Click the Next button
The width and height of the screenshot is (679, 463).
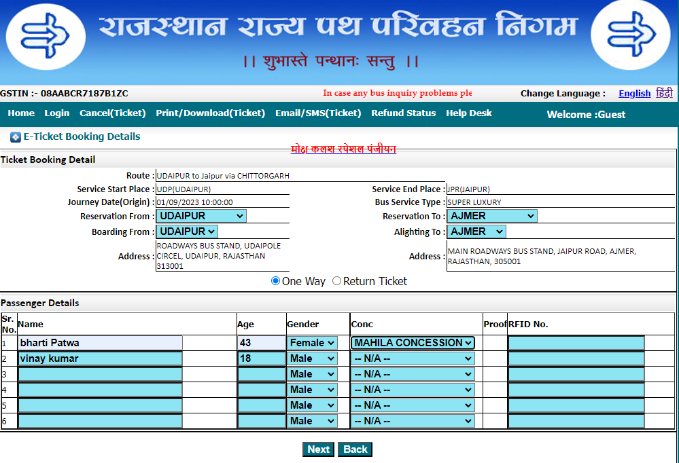318,449
